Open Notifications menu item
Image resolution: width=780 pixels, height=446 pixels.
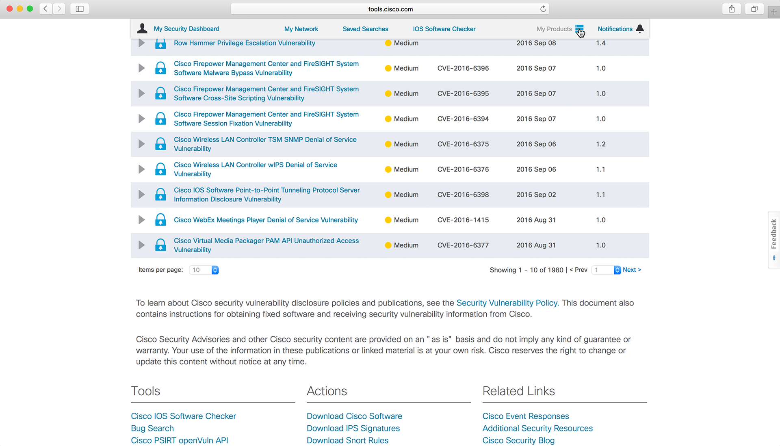615,29
